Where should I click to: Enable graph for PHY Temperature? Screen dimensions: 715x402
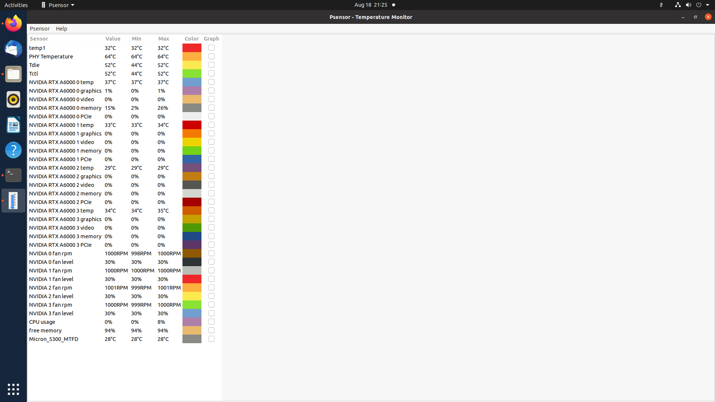coord(212,56)
